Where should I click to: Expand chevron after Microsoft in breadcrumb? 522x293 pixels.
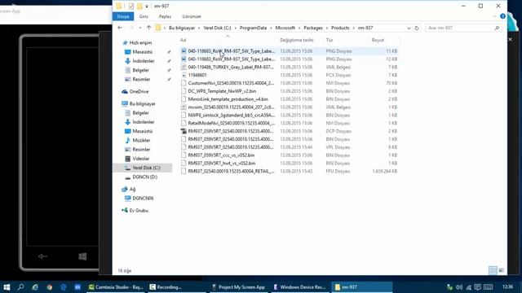click(x=299, y=28)
